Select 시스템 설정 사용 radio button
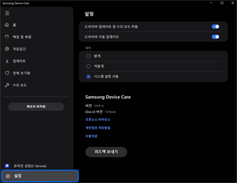 (x=88, y=77)
